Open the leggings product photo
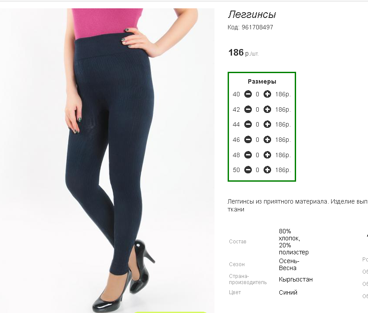Viewport: 368px width, 313px height. tap(107, 161)
